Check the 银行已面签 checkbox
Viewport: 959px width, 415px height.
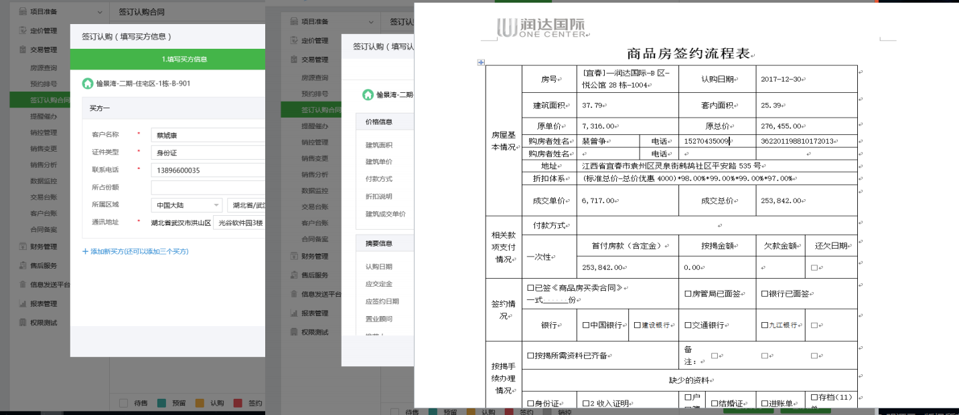[x=764, y=293]
